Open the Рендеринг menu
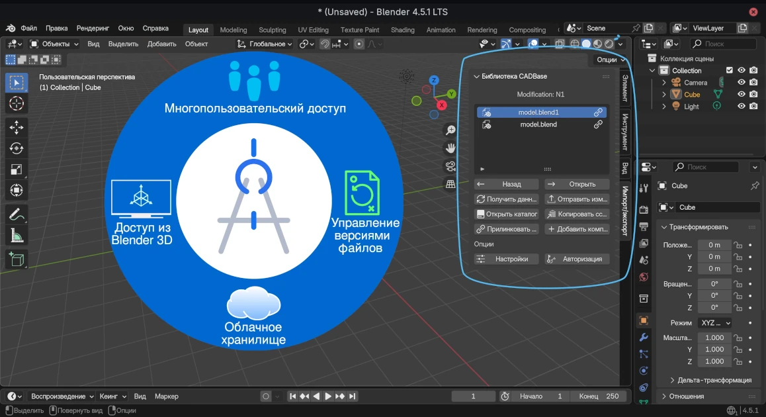Screen dimensions: 766x417 93,28
